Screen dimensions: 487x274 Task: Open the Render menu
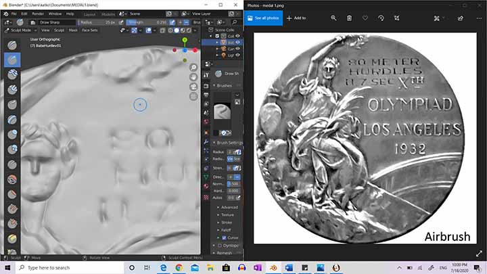(38, 13)
